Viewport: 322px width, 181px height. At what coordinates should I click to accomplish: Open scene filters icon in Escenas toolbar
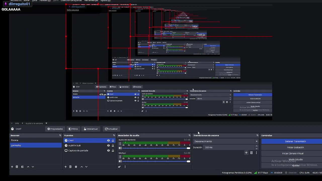click(22, 167)
